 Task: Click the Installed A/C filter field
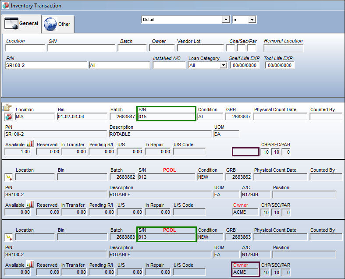[169, 65]
